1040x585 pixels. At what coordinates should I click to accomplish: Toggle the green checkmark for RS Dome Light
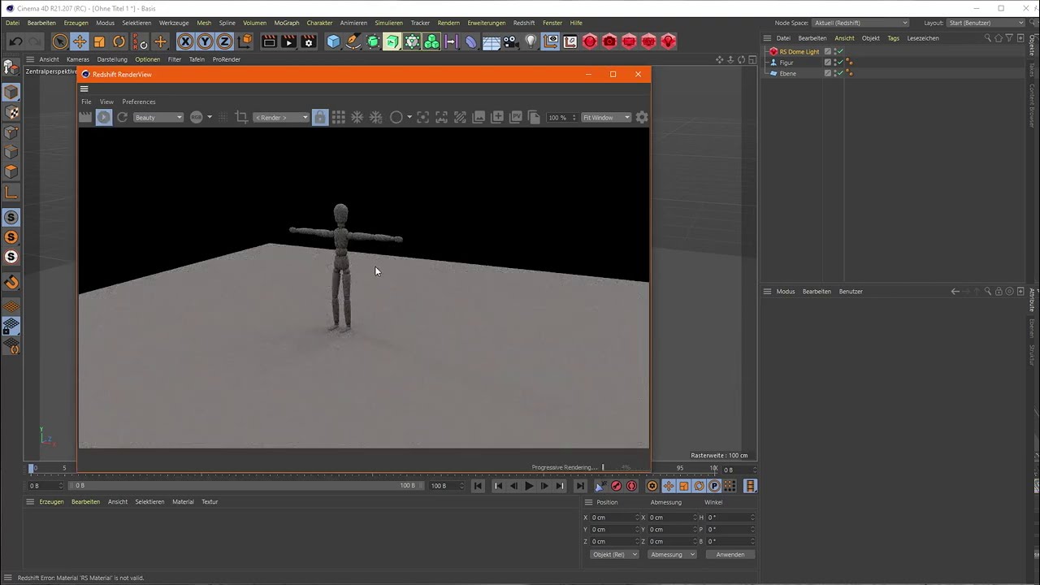pyautogui.click(x=840, y=52)
